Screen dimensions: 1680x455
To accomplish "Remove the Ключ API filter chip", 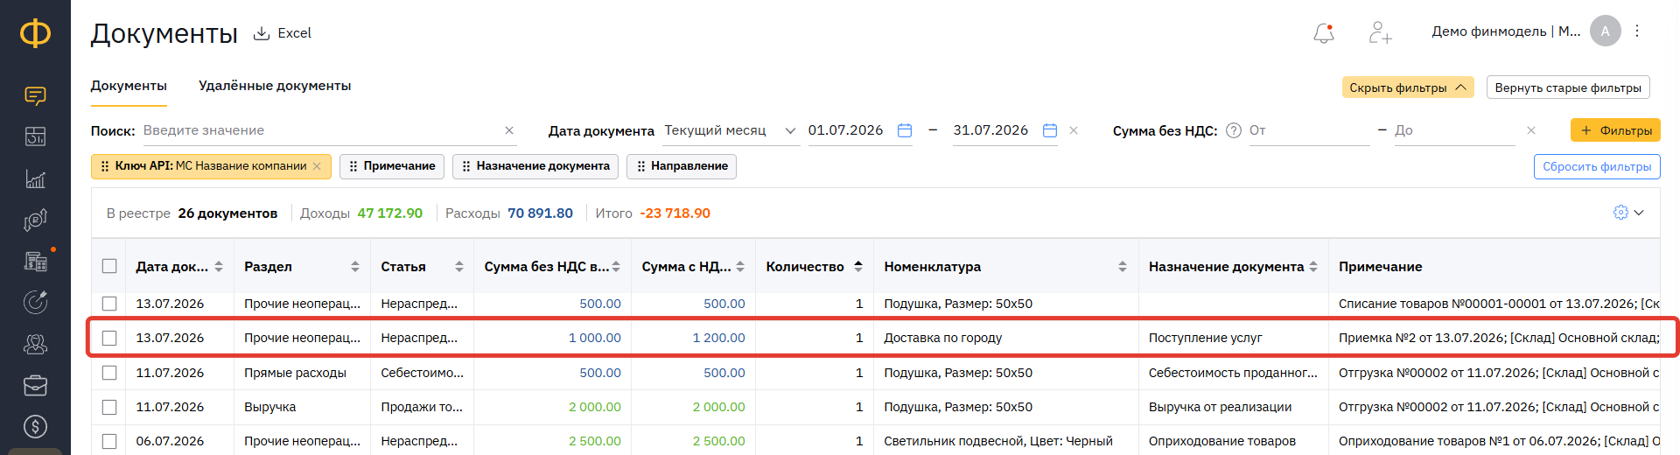I will point(317,166).
